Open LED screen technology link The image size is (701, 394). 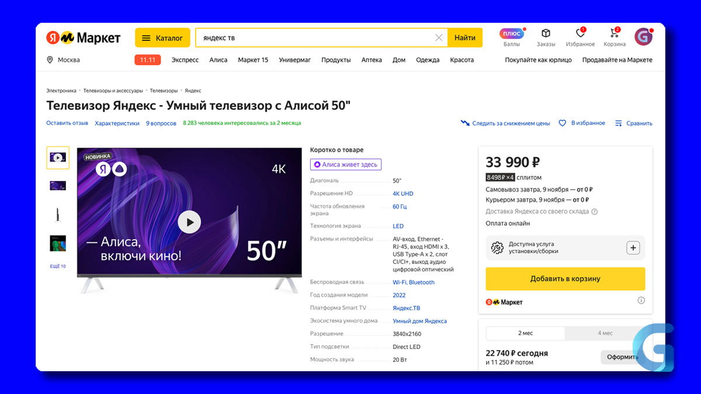[x=398, y=226]
